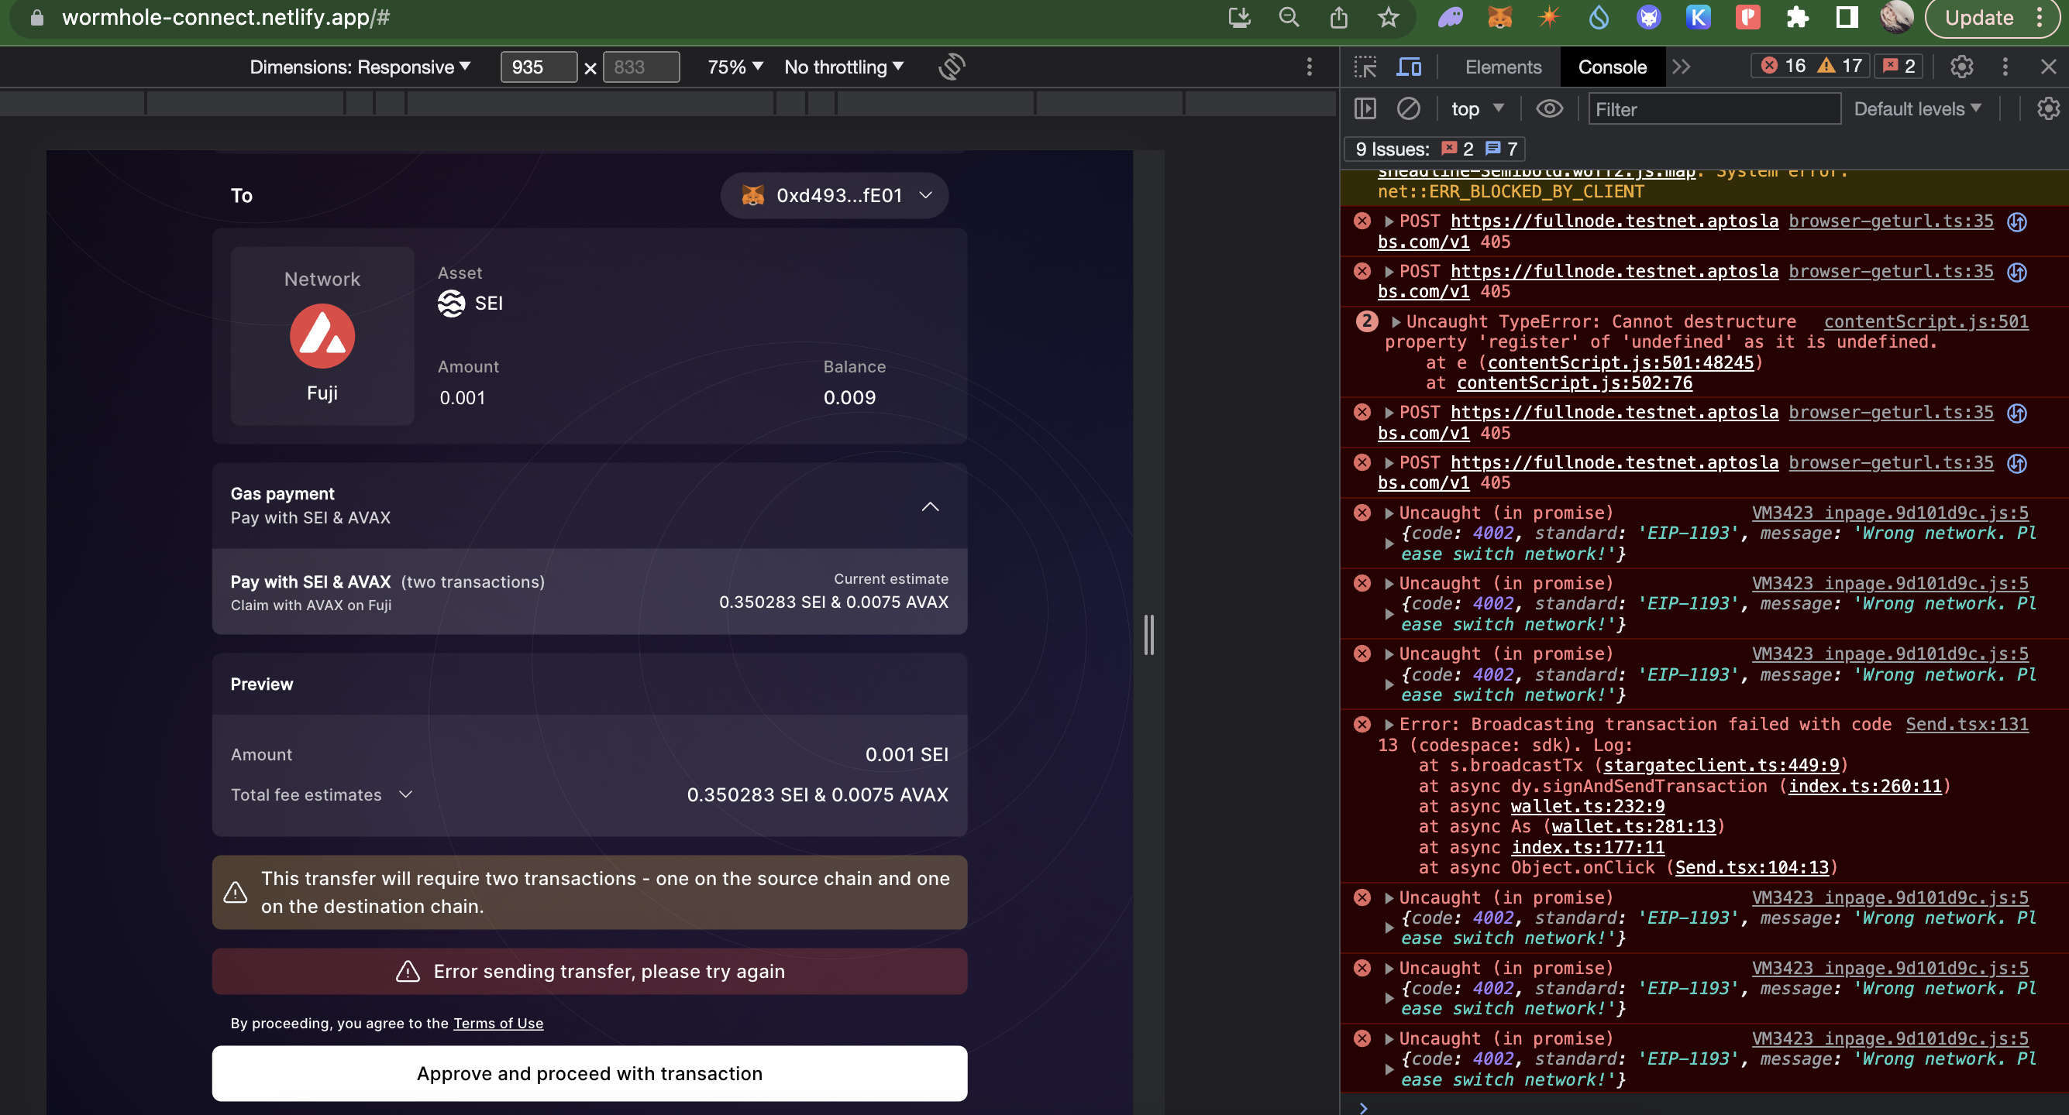Open the console settings gear
Image resolution: width=2069 pixels, height=1115 pixels.
pos(2047,108)
